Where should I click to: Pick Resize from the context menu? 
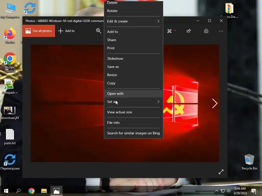pyautogui.click(x=133, y=75)
